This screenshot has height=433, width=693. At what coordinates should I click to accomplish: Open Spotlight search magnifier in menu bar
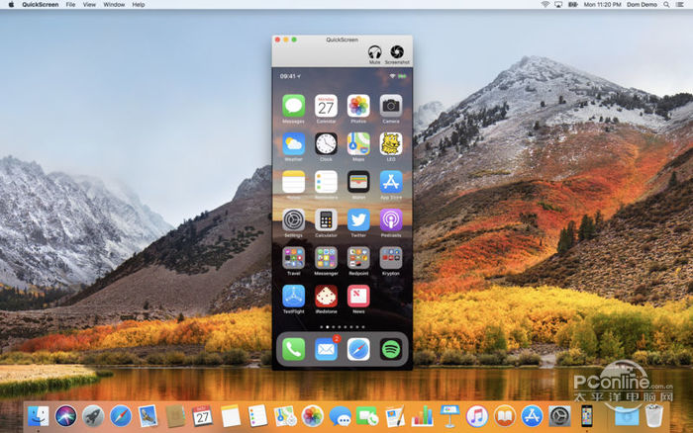coord(666,4)
